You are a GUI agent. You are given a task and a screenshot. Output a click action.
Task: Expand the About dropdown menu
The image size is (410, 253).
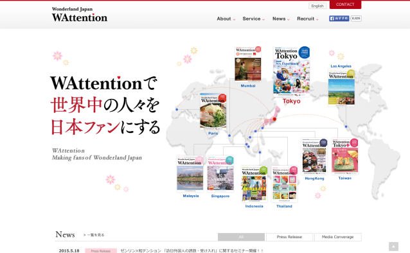coord(226,19)
